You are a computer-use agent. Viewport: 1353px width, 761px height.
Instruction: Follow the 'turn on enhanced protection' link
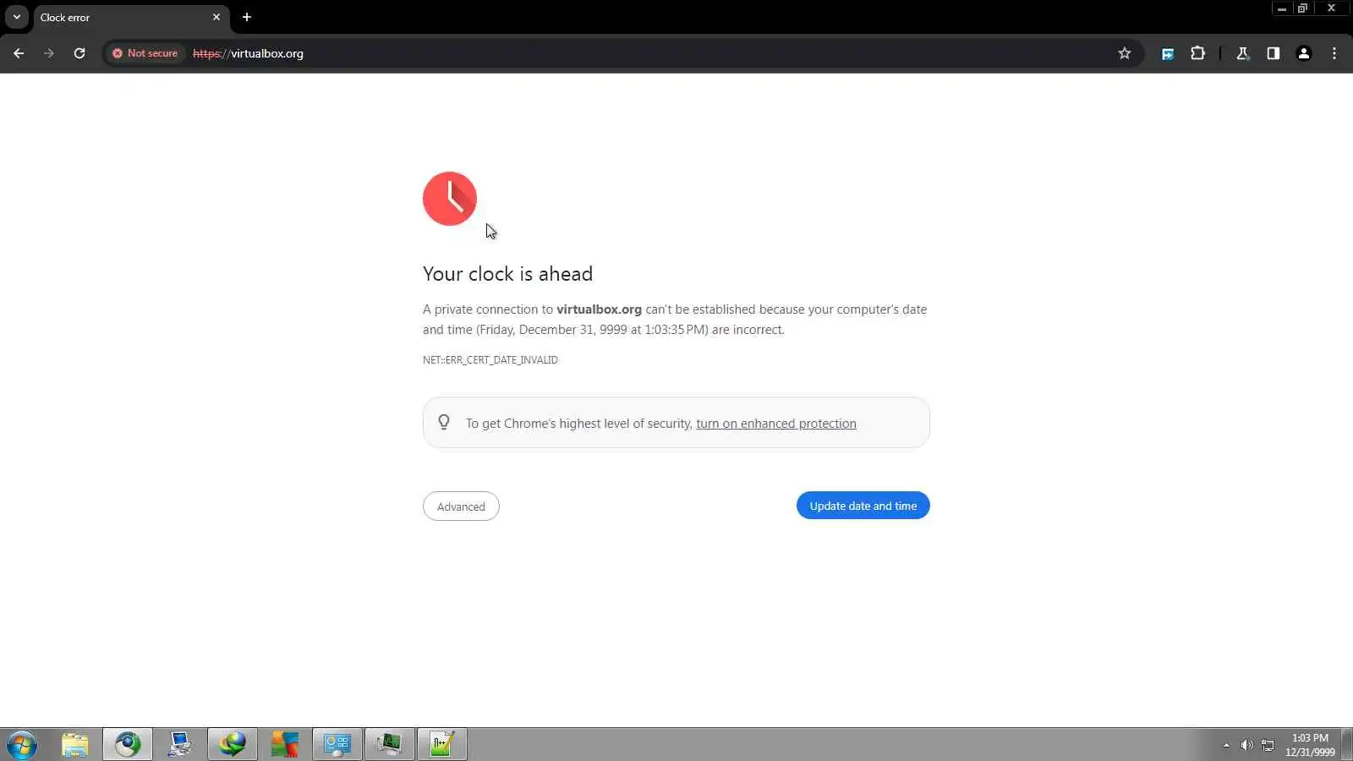tap(775, 424)
